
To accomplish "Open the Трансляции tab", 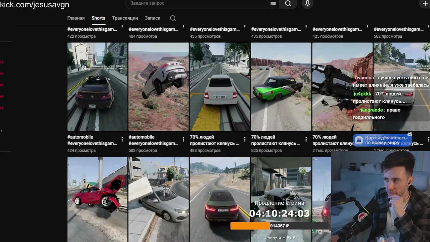I will [x=125, y=18].
